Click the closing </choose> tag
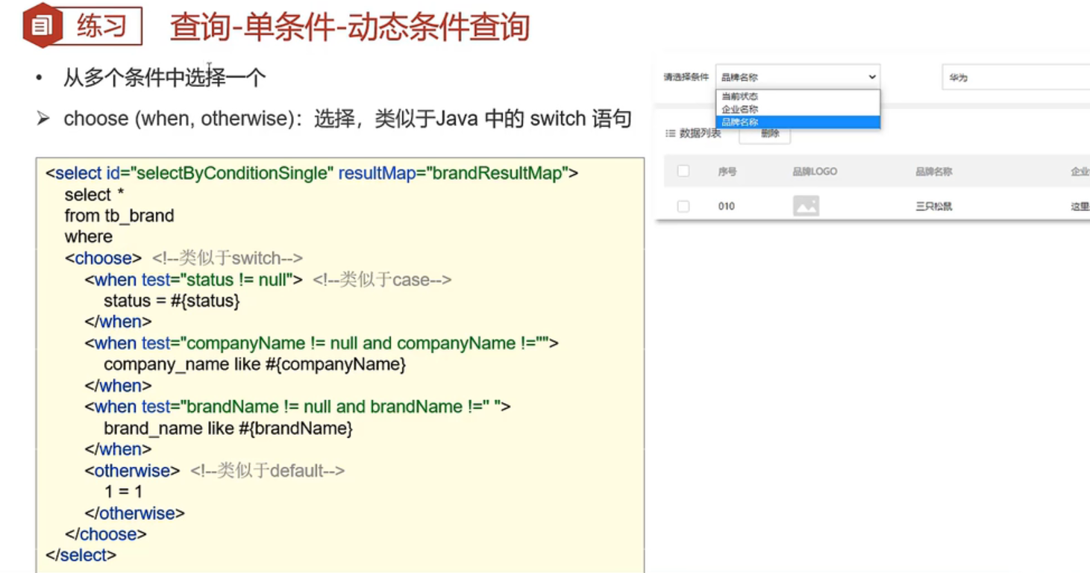This screenshot has height=573, width=1090. (x=105, y=534)
